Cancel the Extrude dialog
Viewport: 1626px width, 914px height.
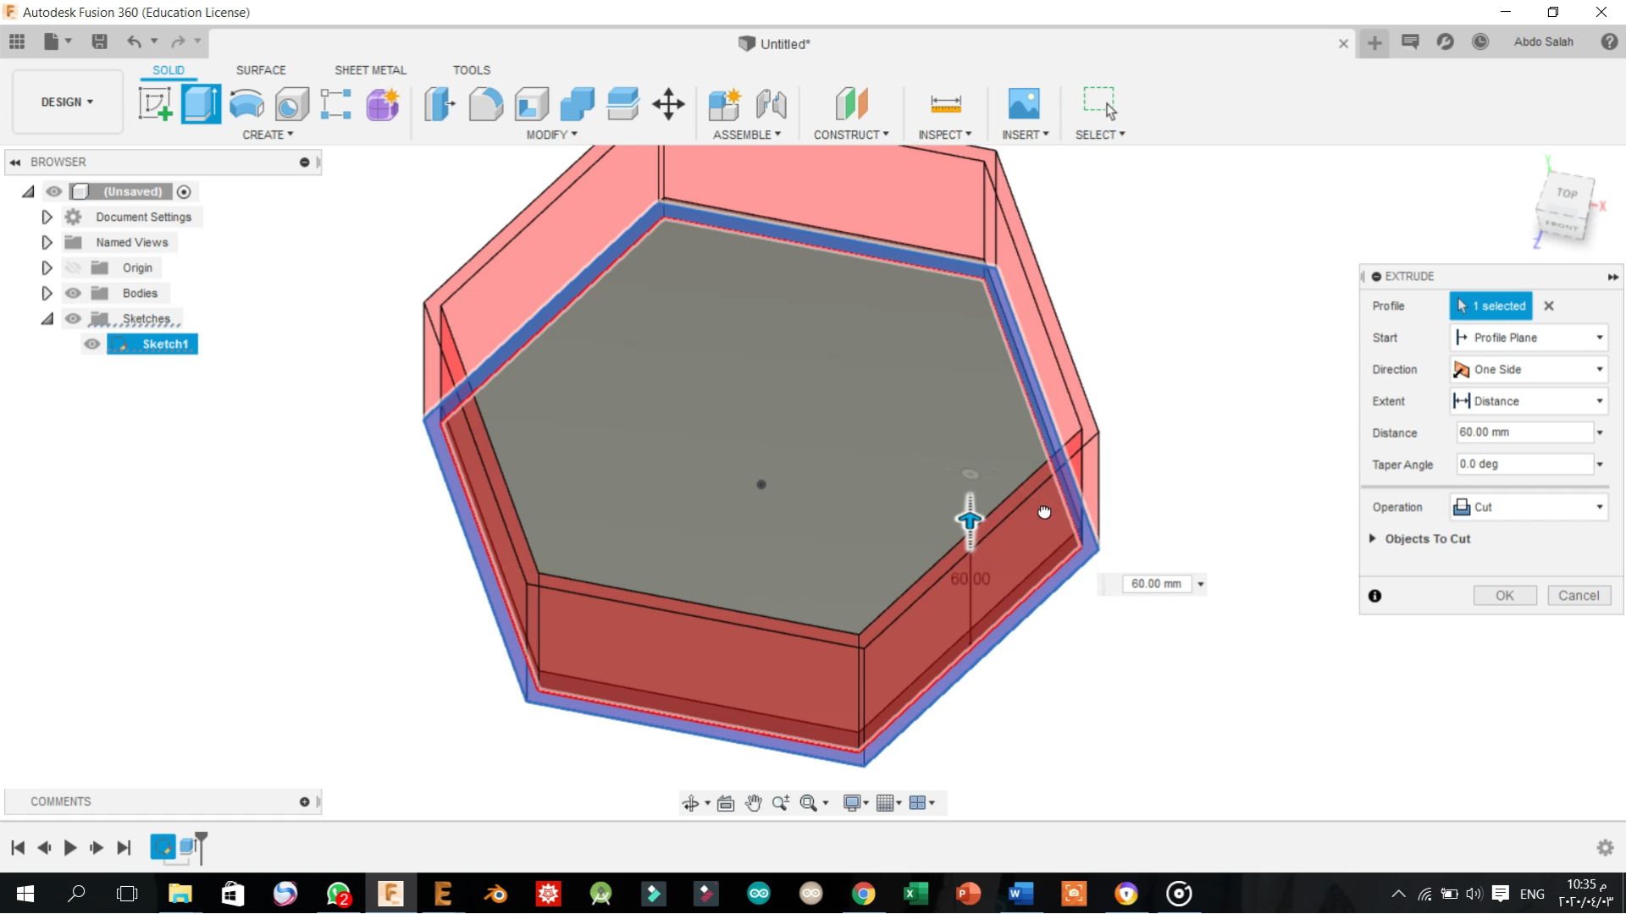1579,596
